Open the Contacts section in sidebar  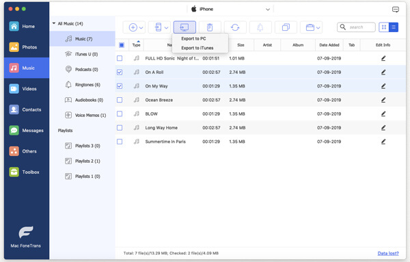coord(27,109)
